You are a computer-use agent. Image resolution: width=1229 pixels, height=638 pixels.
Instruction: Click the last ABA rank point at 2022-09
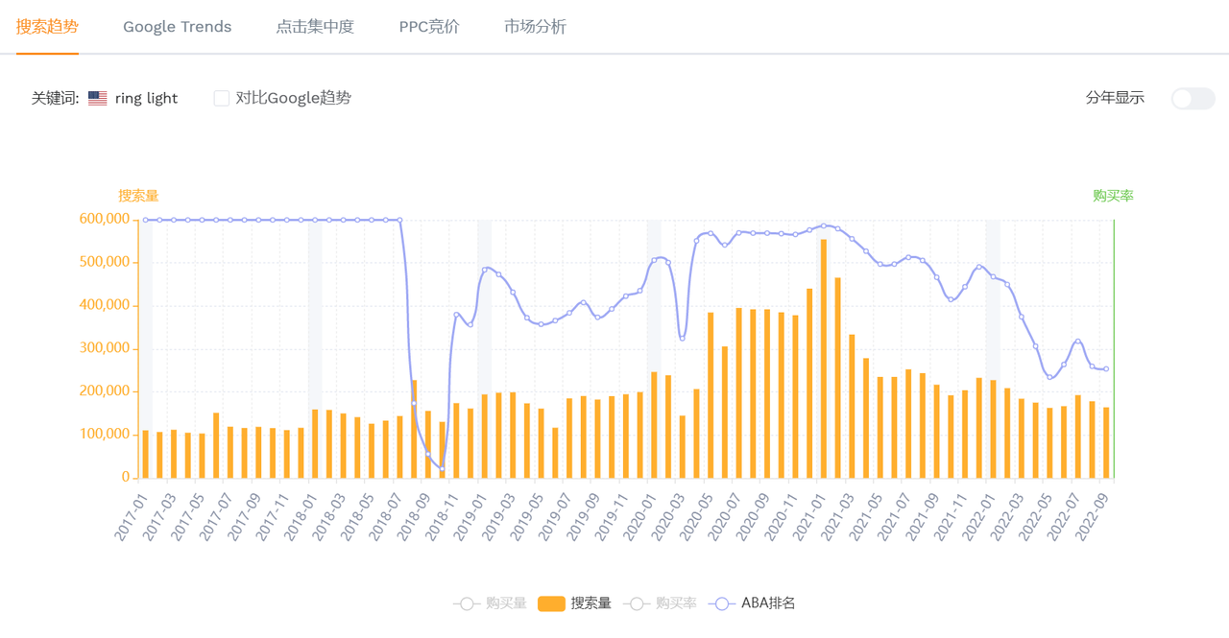(1106, 369)
